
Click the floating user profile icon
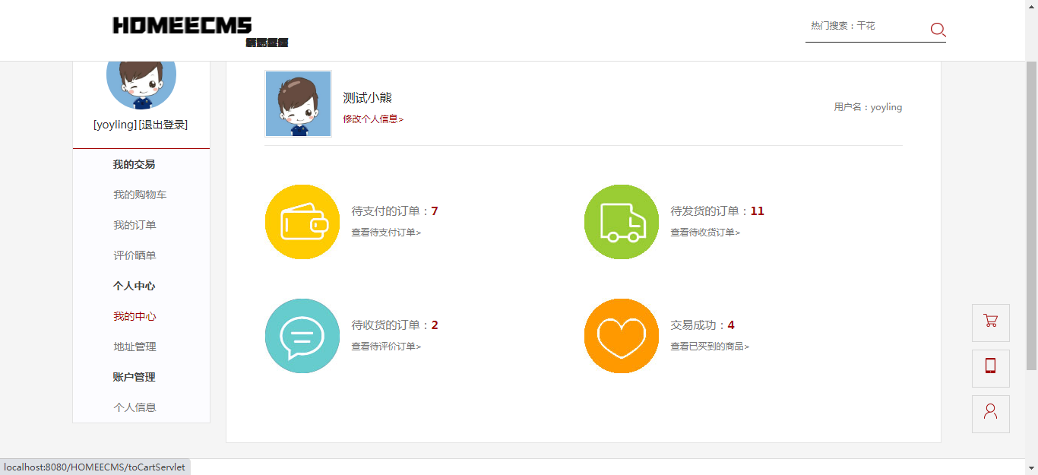pyautogui.click(x=990, y=413)
